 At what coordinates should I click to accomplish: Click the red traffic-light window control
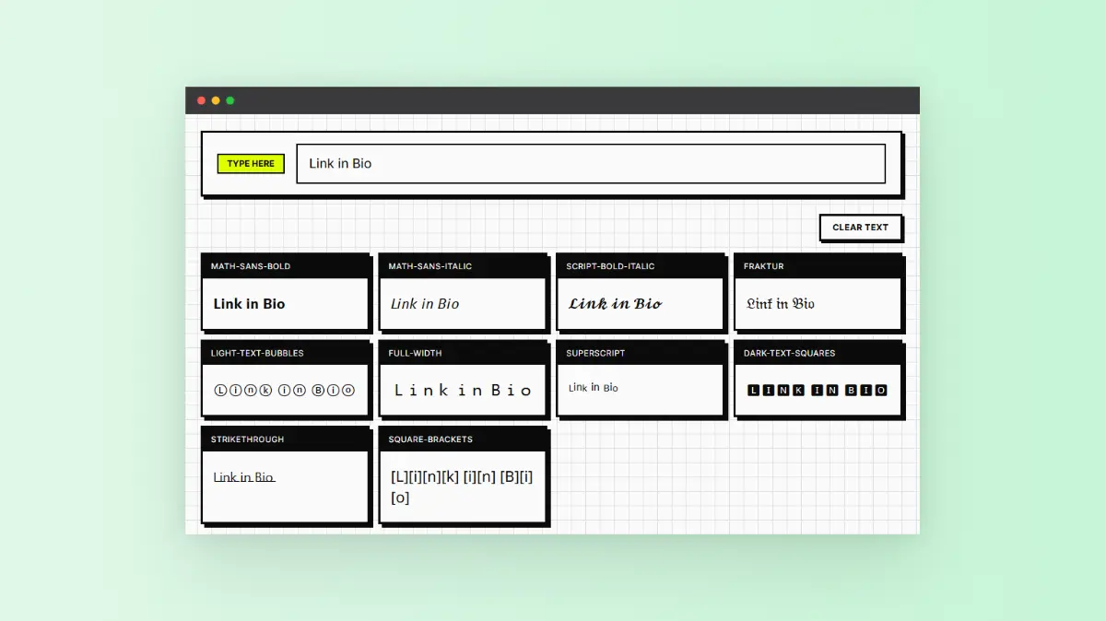point(201,100)
